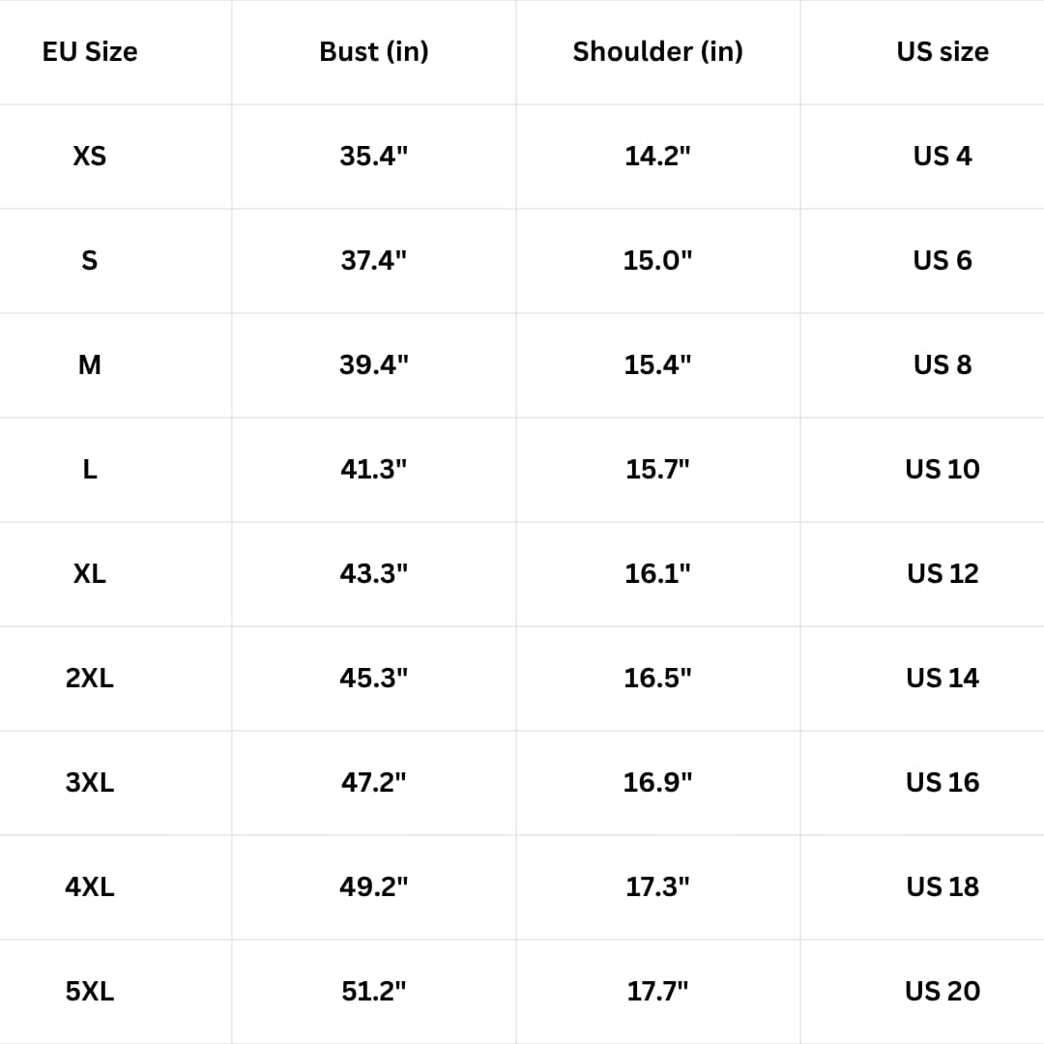Click the US 6 size cell
The width and height of the screenshot is (1044, 1044).
(x=942, y=260)
